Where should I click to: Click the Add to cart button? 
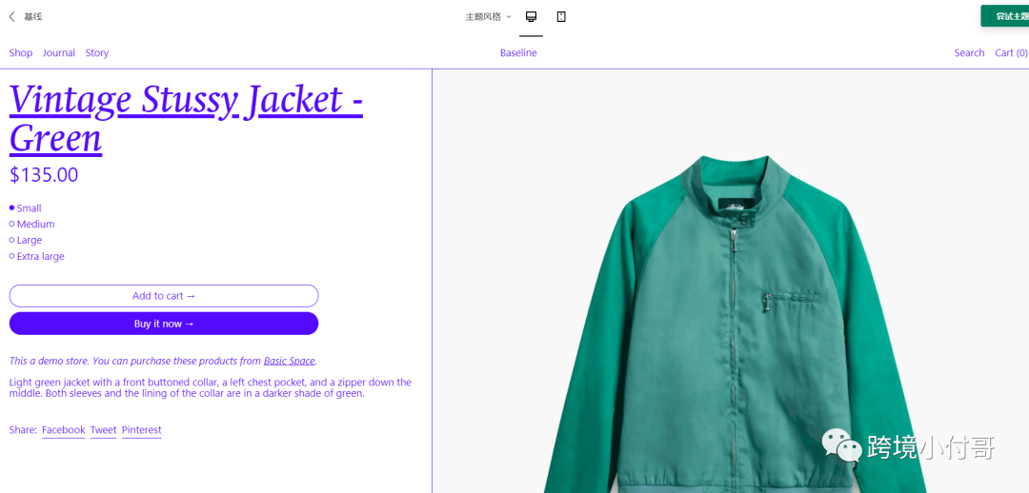click(164, 296)
